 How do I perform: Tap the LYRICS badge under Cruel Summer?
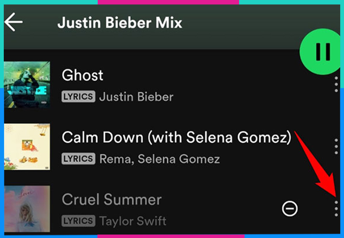point(78,221)
